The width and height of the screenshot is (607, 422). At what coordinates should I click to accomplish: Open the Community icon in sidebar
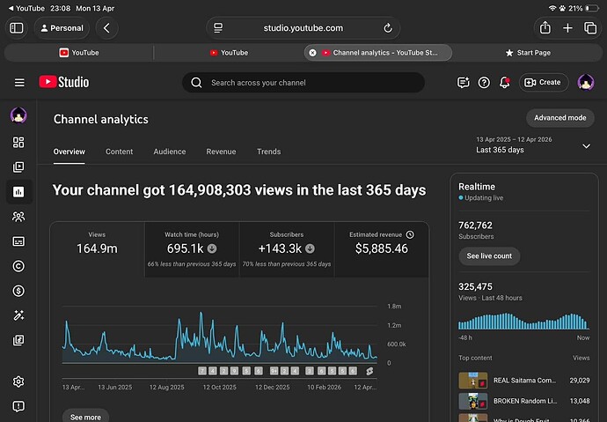click(18, 217)
